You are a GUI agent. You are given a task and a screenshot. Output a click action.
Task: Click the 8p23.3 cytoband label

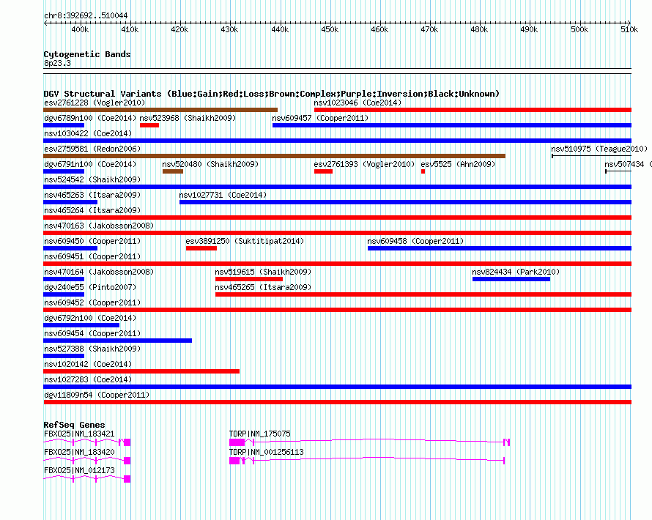[x=57, y=63]
